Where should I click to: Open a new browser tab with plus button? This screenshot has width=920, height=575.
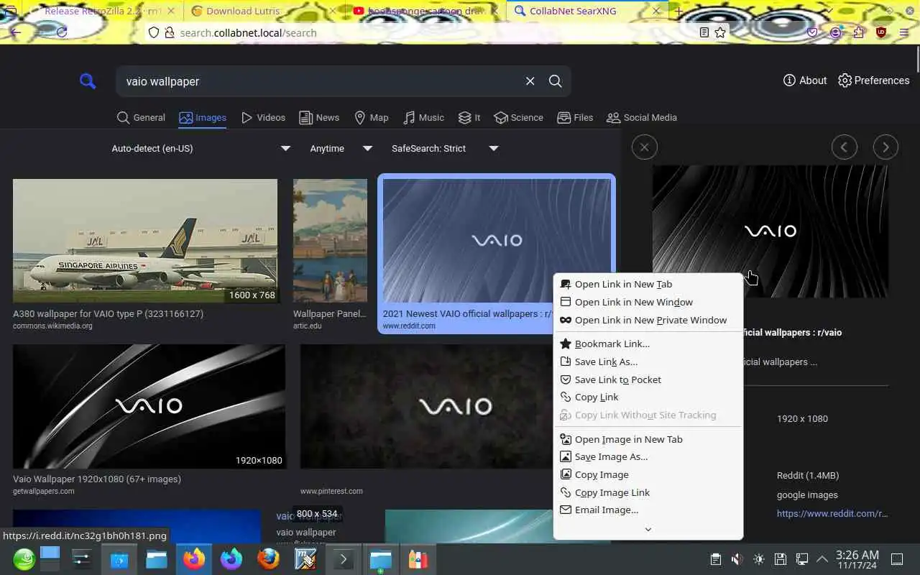678,11
